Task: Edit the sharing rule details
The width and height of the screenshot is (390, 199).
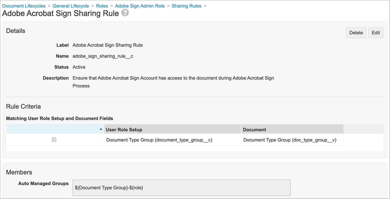Action: (376, 33)
